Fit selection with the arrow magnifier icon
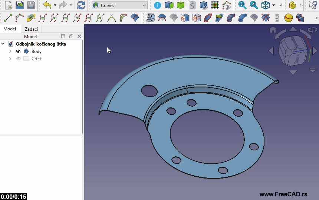Screen dimensions: 319x200 tap(254, 5)
